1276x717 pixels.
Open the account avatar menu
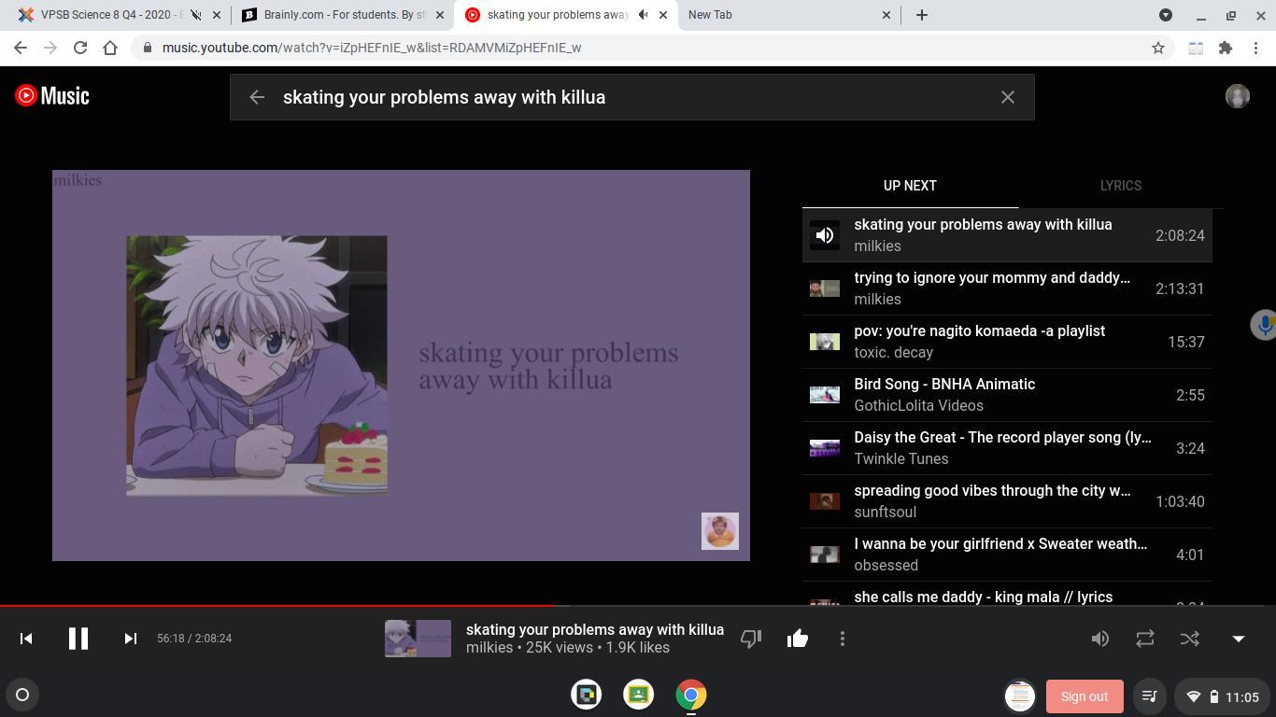(1238, 96)
